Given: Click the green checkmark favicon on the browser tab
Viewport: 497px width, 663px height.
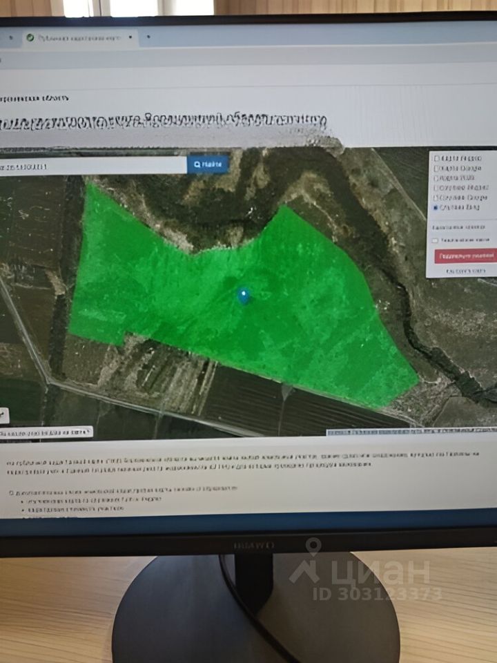Looking at the screenshot, I should [x=30, y=37].
